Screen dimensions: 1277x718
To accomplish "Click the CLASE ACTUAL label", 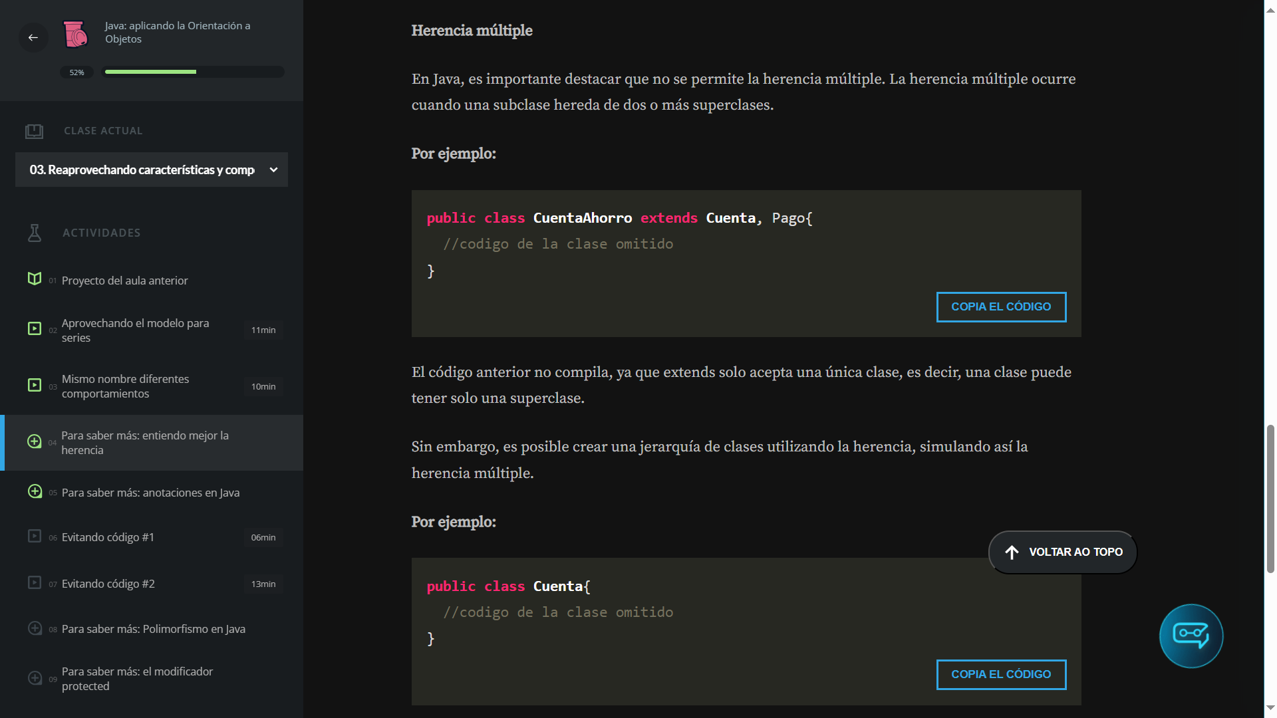I will point(103,131).
